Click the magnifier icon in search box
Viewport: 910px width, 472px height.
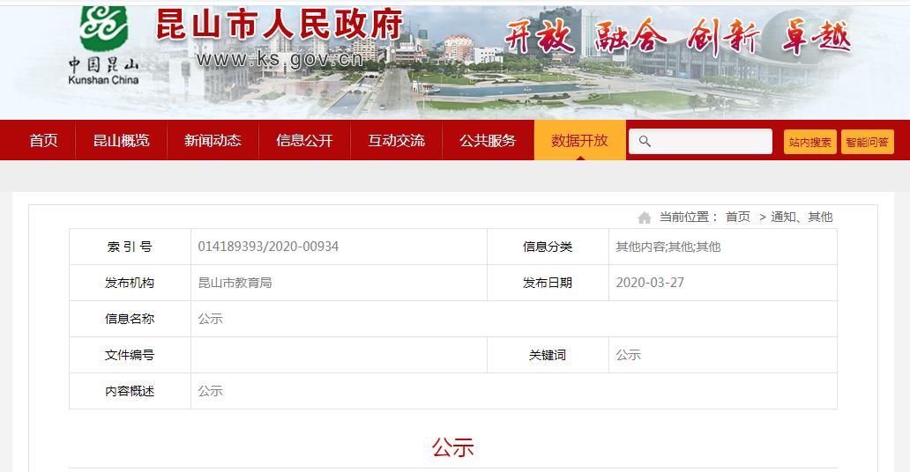(x=645, y=141)
